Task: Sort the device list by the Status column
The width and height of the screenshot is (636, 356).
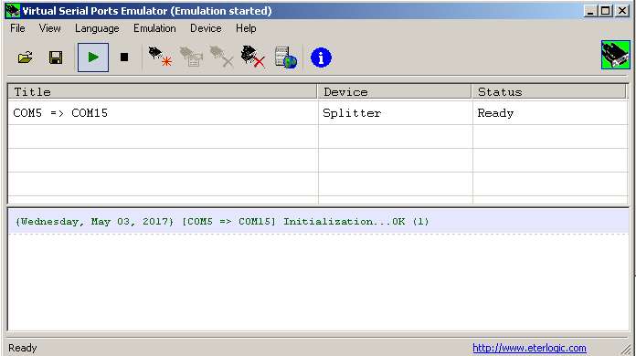Action: [x=549, y=92]
